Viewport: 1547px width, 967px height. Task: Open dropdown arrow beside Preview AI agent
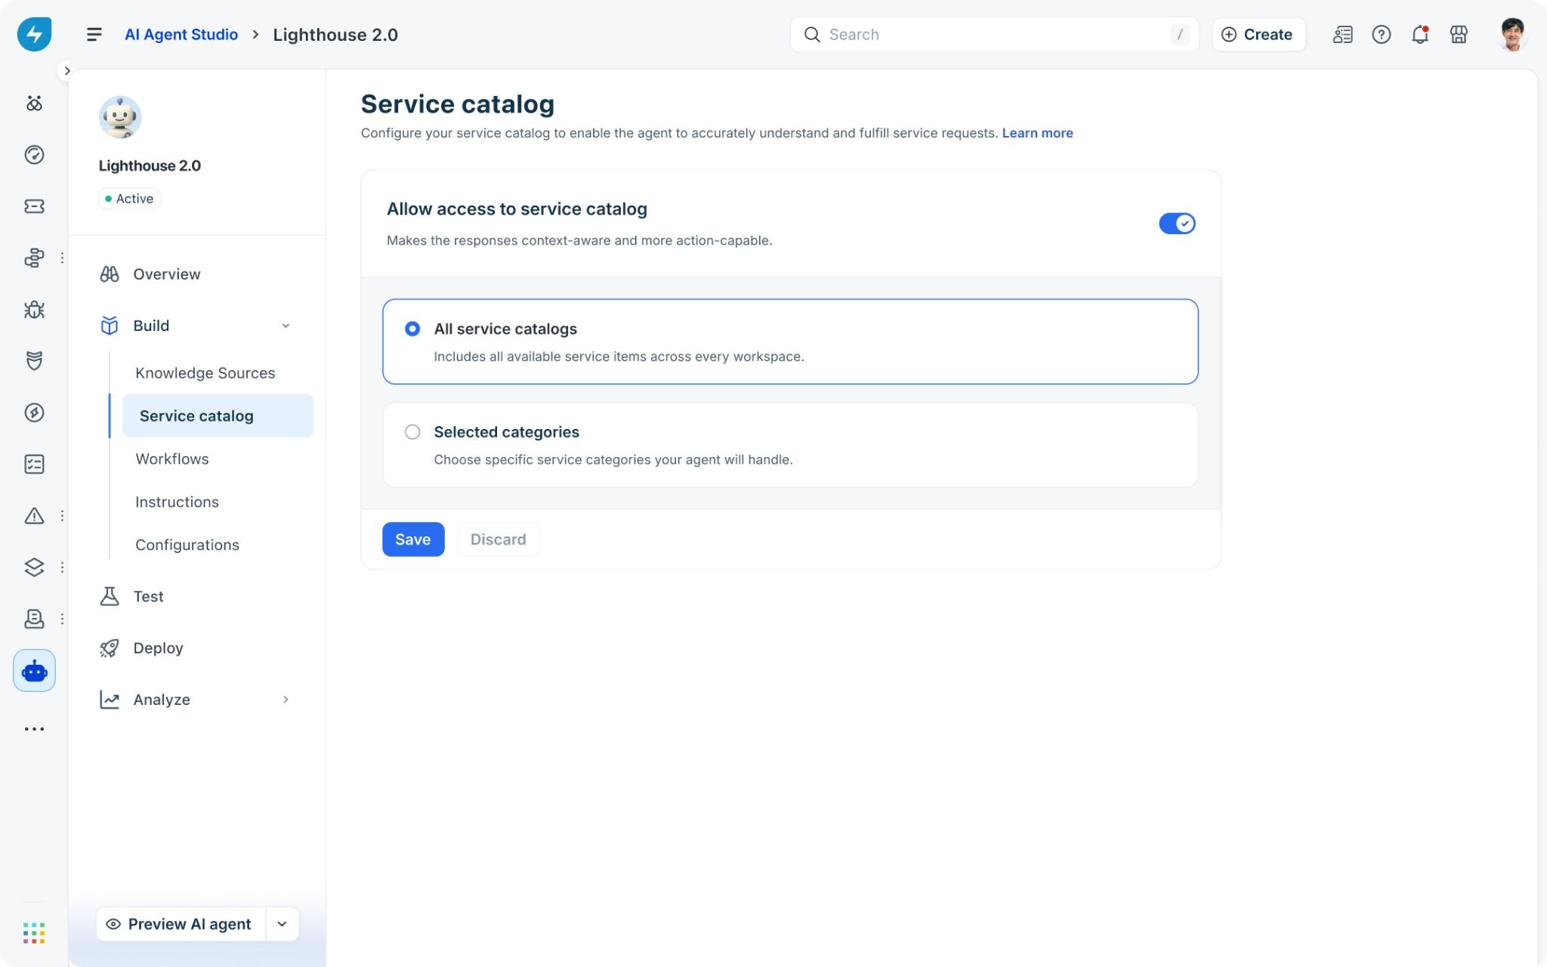coord(282,924)
